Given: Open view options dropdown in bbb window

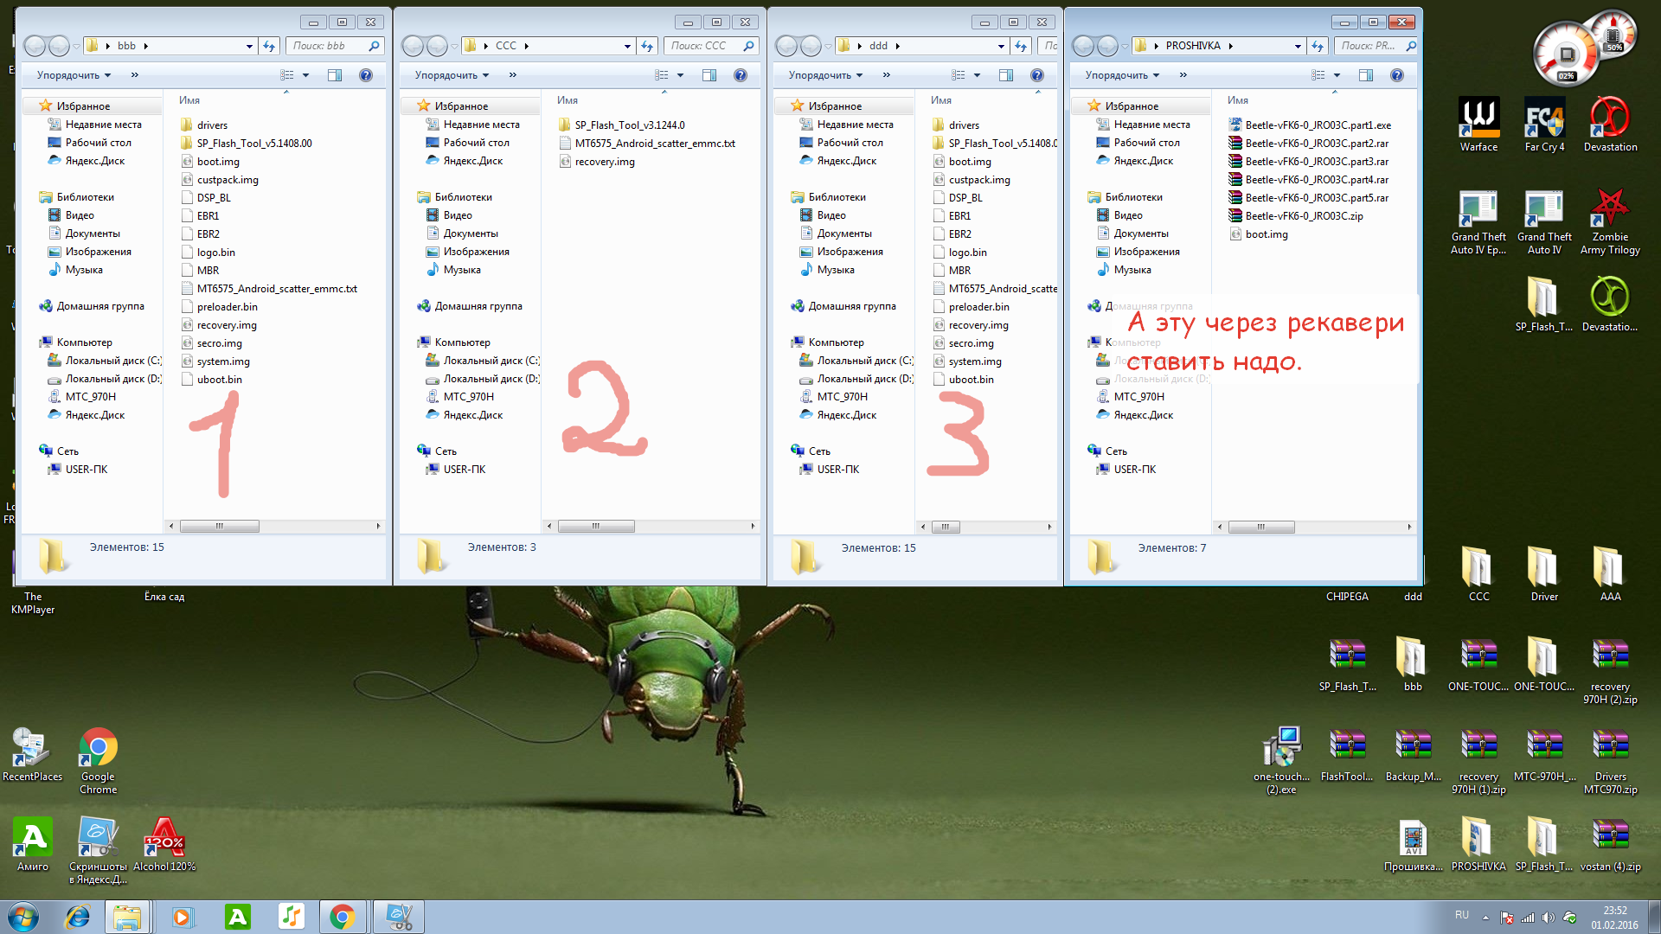Looking at the screenshot, I should 306,75.
